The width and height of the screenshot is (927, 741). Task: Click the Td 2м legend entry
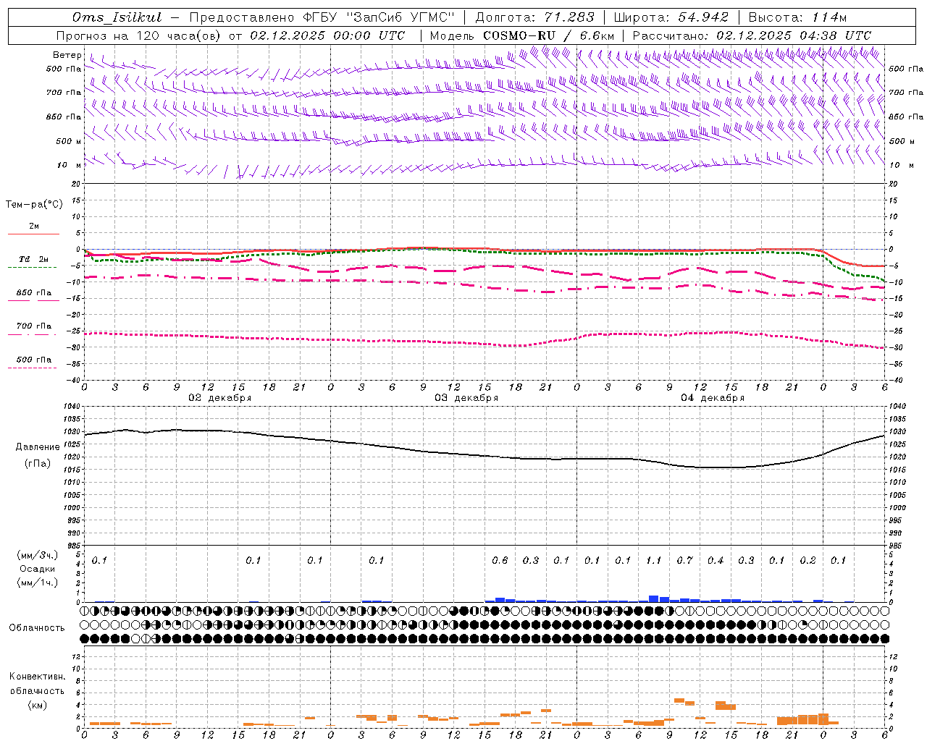coord(34,259)
